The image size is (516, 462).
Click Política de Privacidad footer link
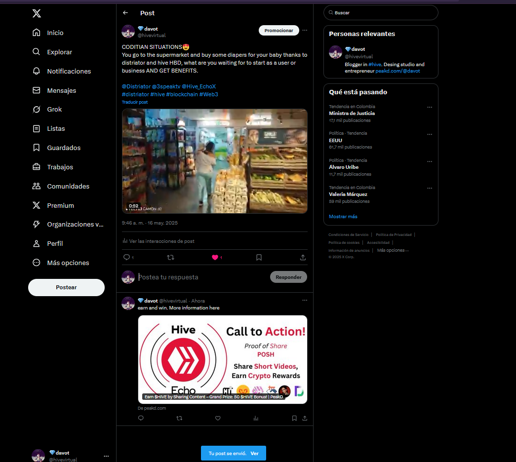pyautogui.click(x=394, y=234)
